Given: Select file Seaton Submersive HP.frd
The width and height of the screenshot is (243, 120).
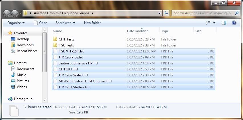Looking at the screenshot, I should click(x=133, y=63).
